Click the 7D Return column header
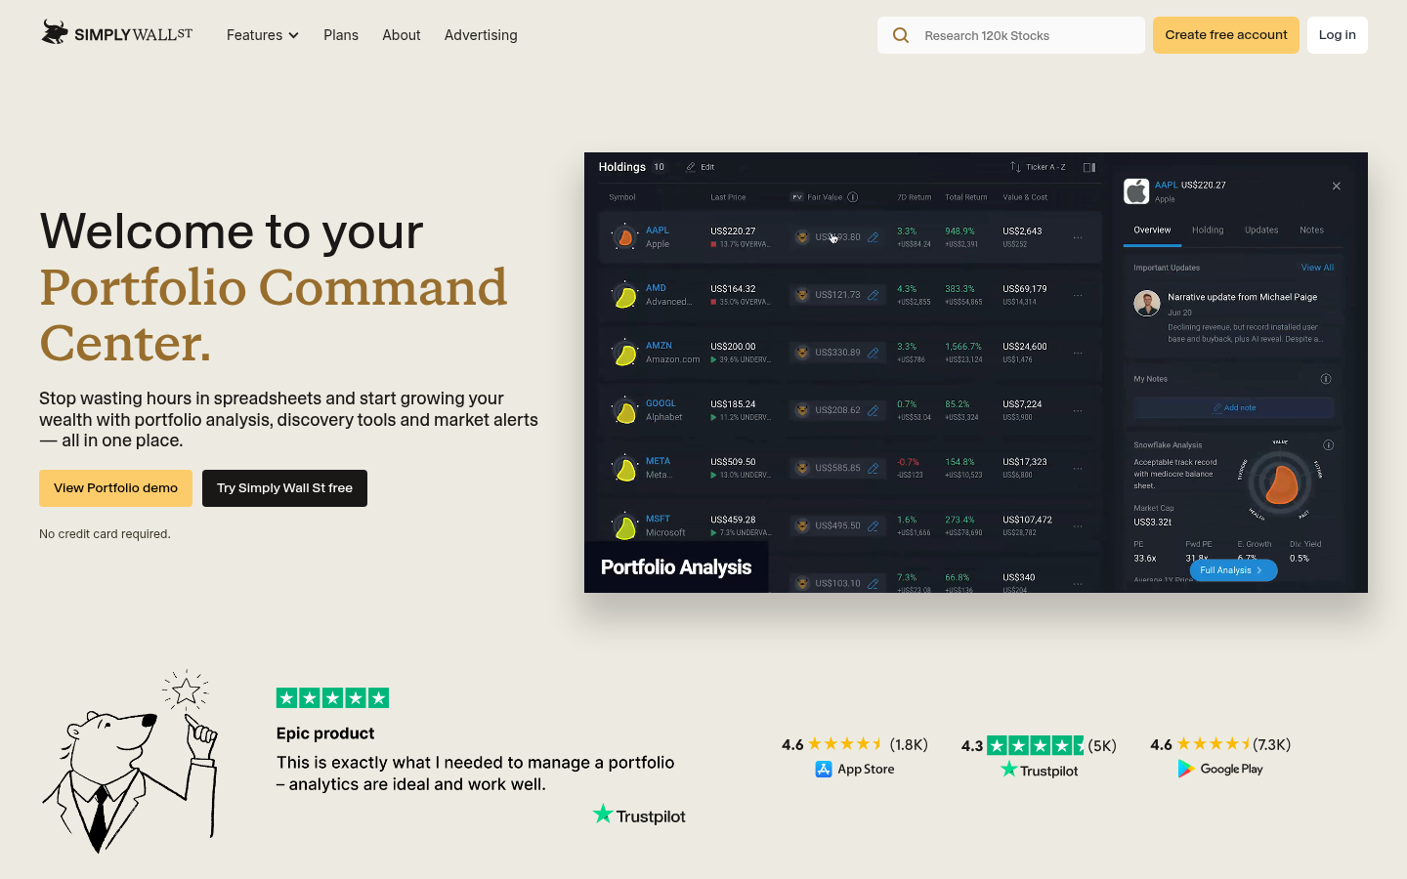Image resolution: width=1407 pixels, height=879 pixels. pyautogui.click(x=915, y=197)
